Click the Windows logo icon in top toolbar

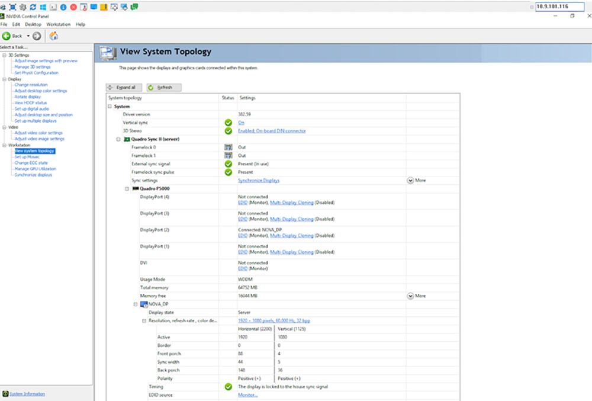tap(43, 7)
